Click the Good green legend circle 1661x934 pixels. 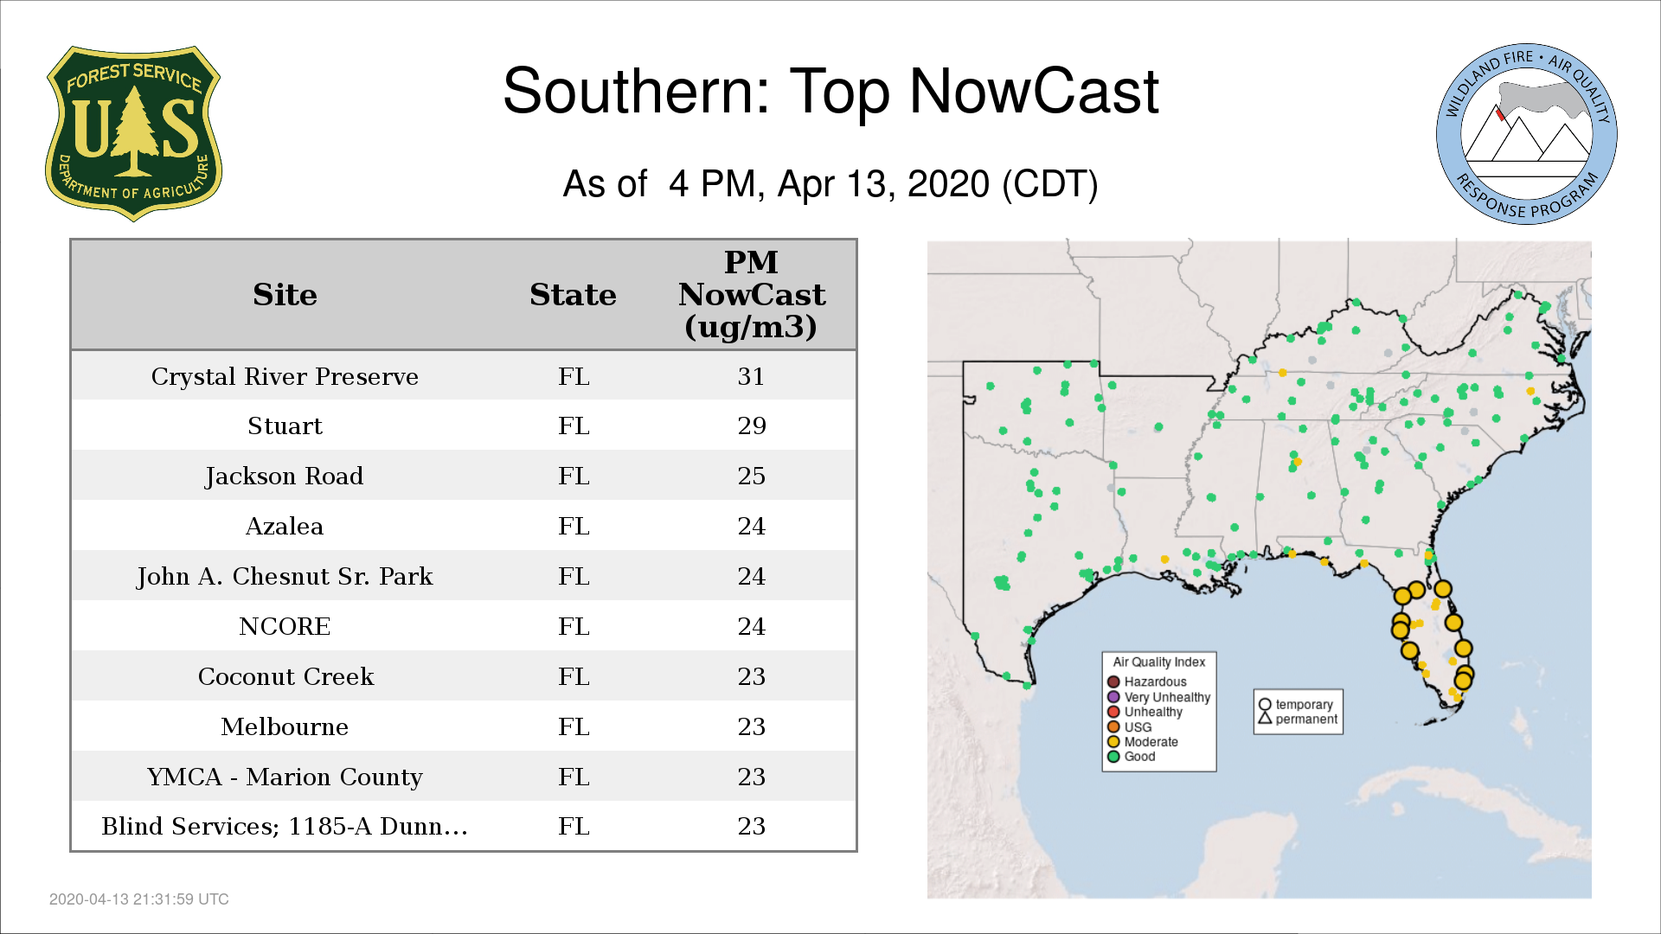(x=1113, y=757)
